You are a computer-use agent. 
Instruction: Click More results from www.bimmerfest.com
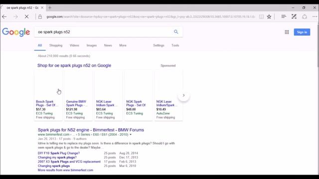click(x=65, y=170)
